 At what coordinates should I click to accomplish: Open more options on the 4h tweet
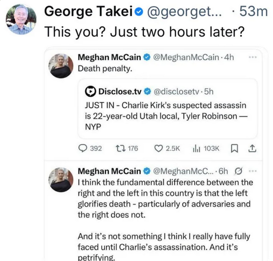(253, 57)
